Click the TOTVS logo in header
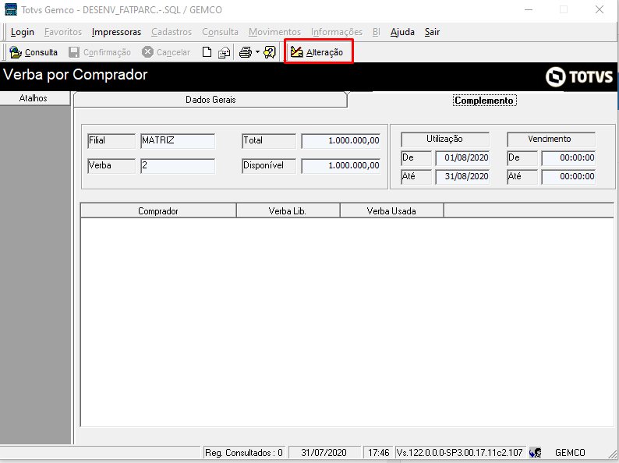Viewport: 619px width, 463px height. click(579, 76)
